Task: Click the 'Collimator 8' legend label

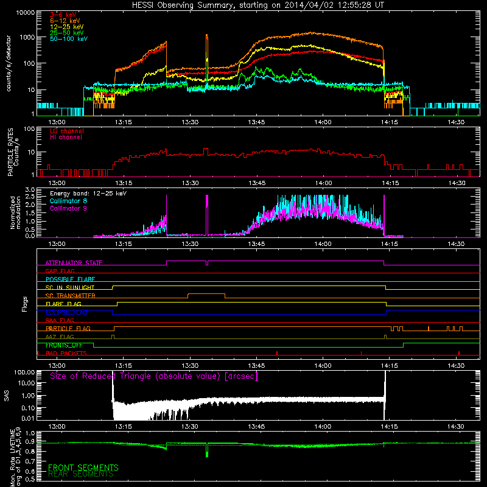Action: tap(68, 201)
